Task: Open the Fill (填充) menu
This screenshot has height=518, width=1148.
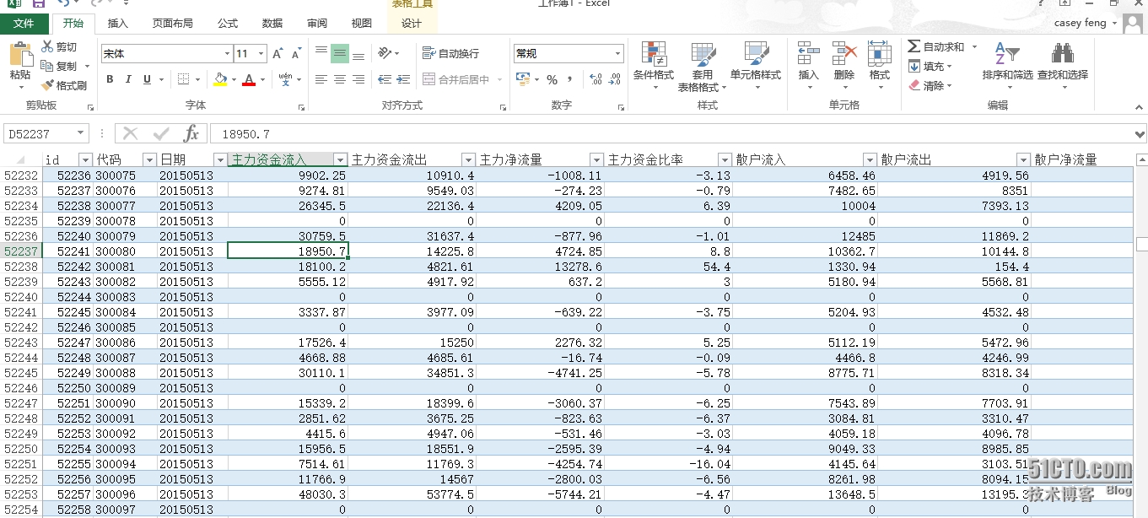Action: tap(930, 66)
